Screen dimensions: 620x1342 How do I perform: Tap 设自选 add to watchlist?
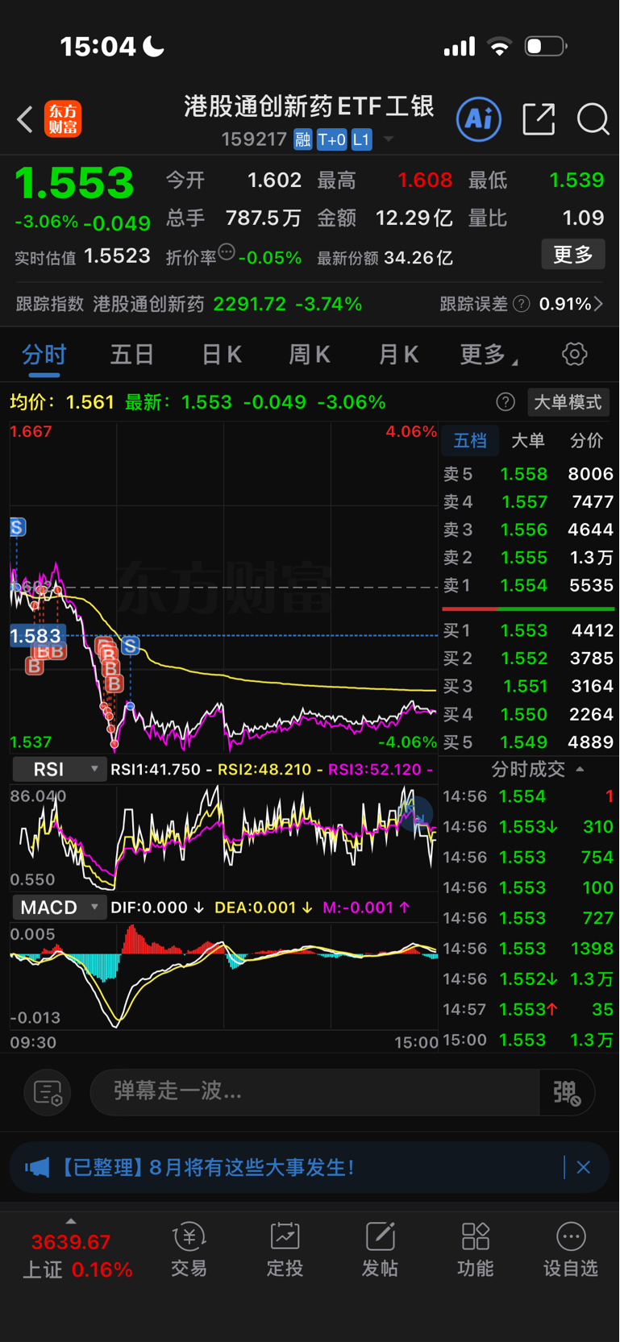[571, 1249]
